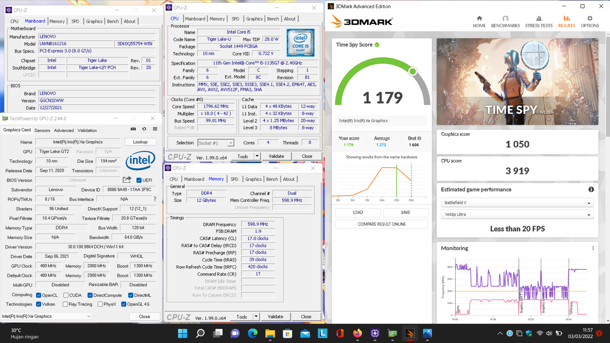Open GPU selector dropdown in GPU-Z

pyautogui.click(x=46, y=316)
